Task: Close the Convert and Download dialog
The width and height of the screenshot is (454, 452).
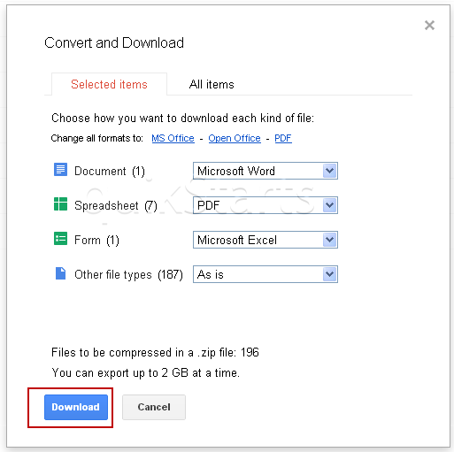Action: [x=429, y=25]
